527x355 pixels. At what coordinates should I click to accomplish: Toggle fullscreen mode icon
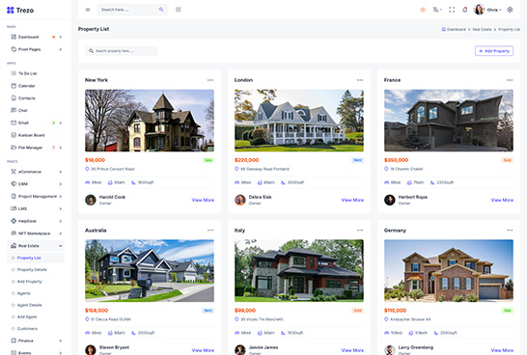[x=452, y=10]
